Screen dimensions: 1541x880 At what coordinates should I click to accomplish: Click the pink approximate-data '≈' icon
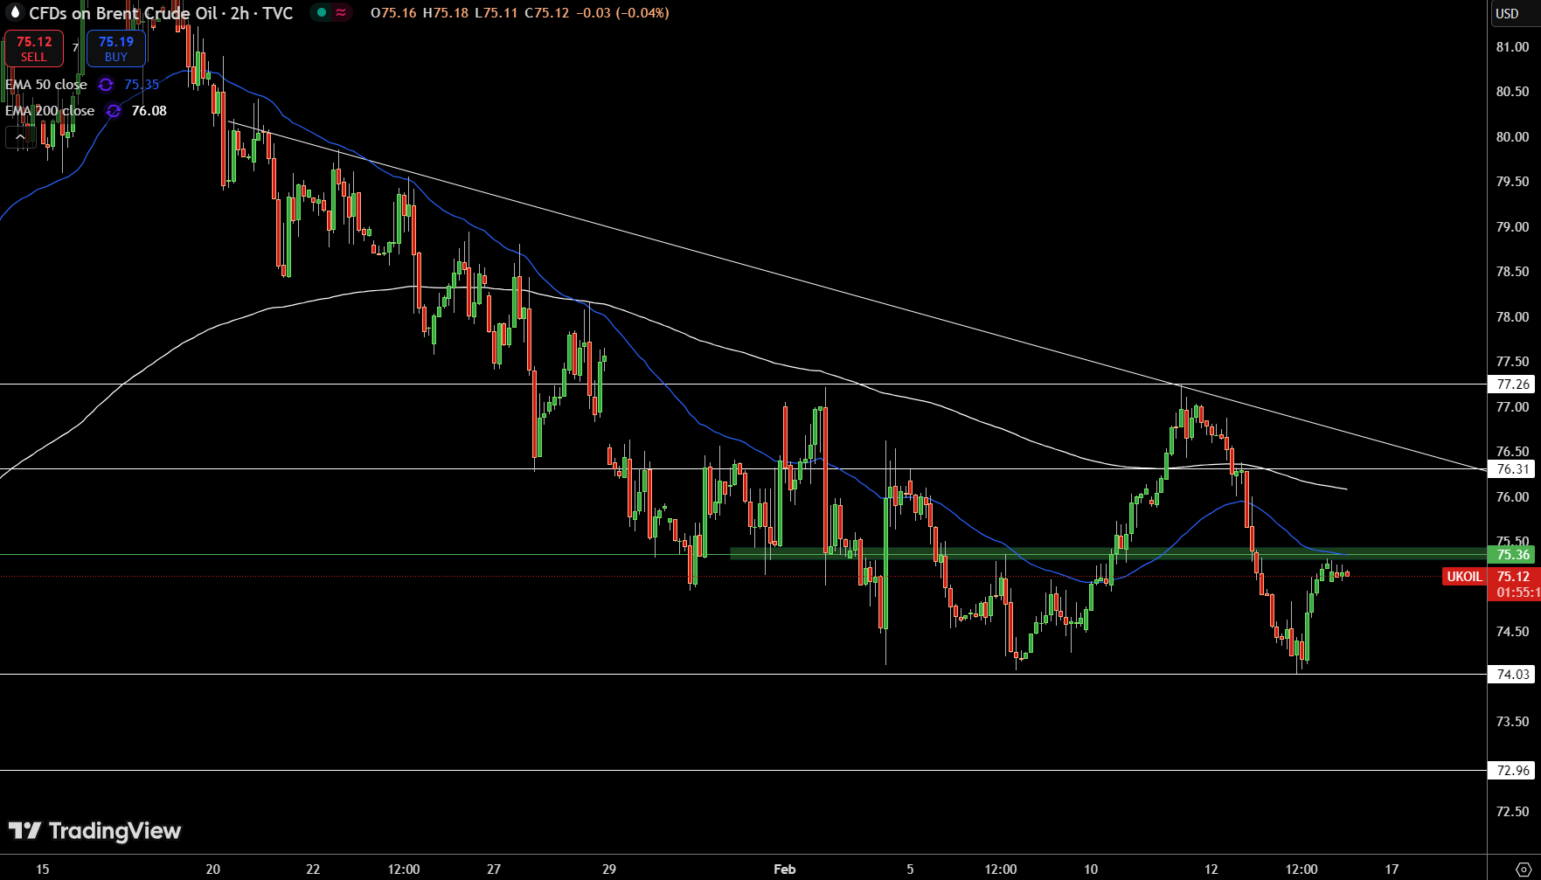[341, 12]
